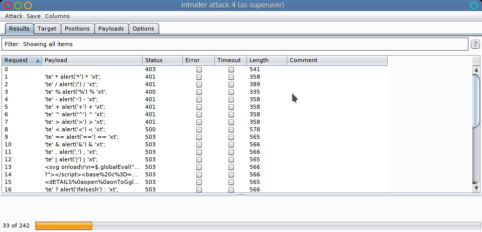Select payload 'te' | alert('|') | 'xt';
Viewport: 482px width, 232px height.
pos(71,159)
